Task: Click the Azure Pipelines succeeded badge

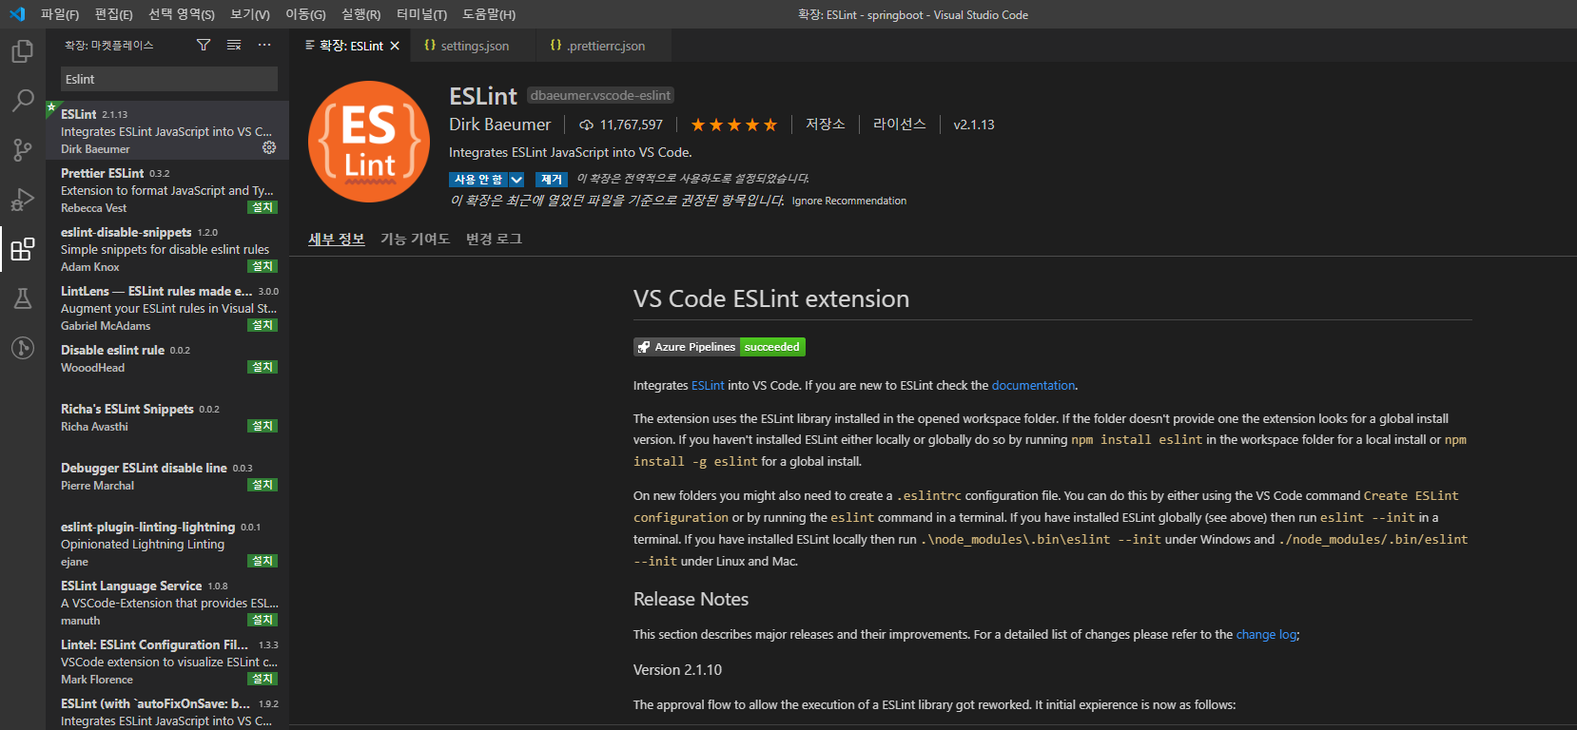Action: pos(720,347)
